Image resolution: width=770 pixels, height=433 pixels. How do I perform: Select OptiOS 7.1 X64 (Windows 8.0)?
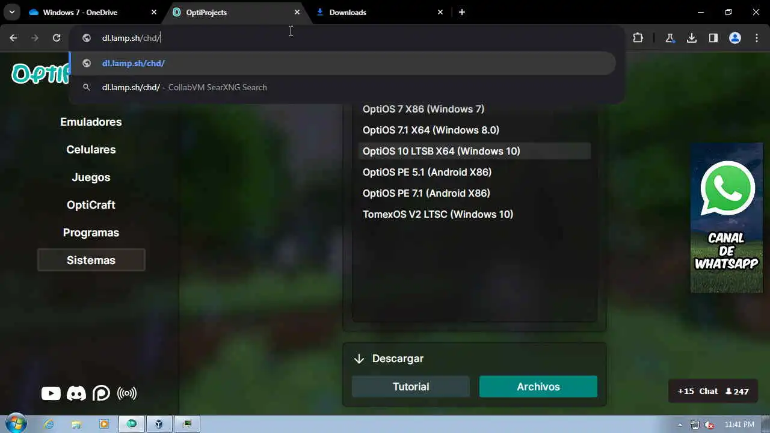tap(475, 130)
